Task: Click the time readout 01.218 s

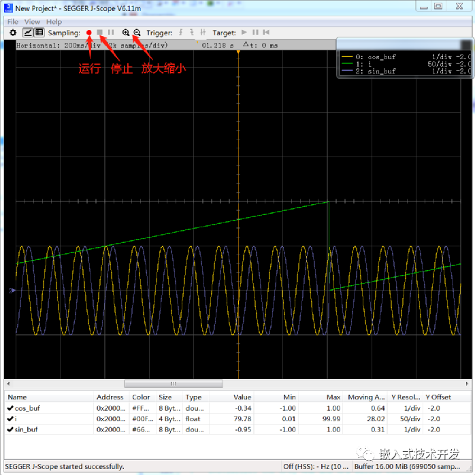Action: pos(218,45)
